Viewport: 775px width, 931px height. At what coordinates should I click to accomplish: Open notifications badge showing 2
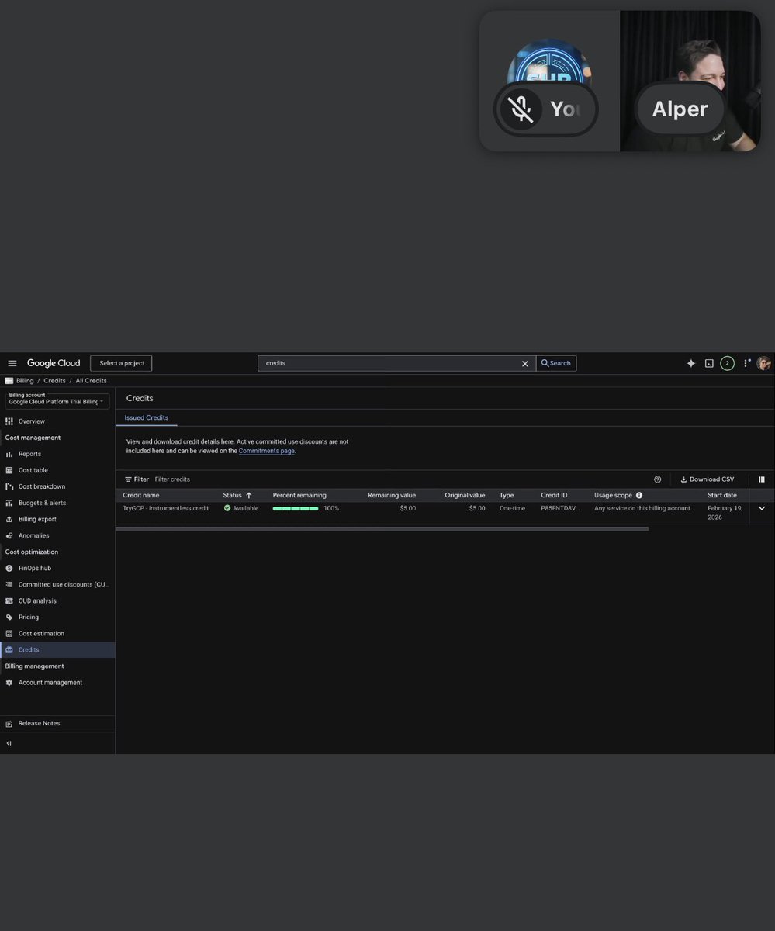tap(727, 363)
